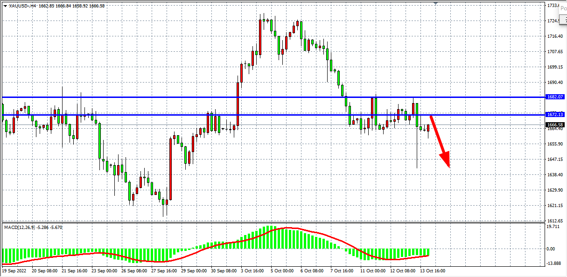The width and height of the screenshot is (567, 277).
Task: Click the 1672.13 blue price label
Action: (555, 114)
